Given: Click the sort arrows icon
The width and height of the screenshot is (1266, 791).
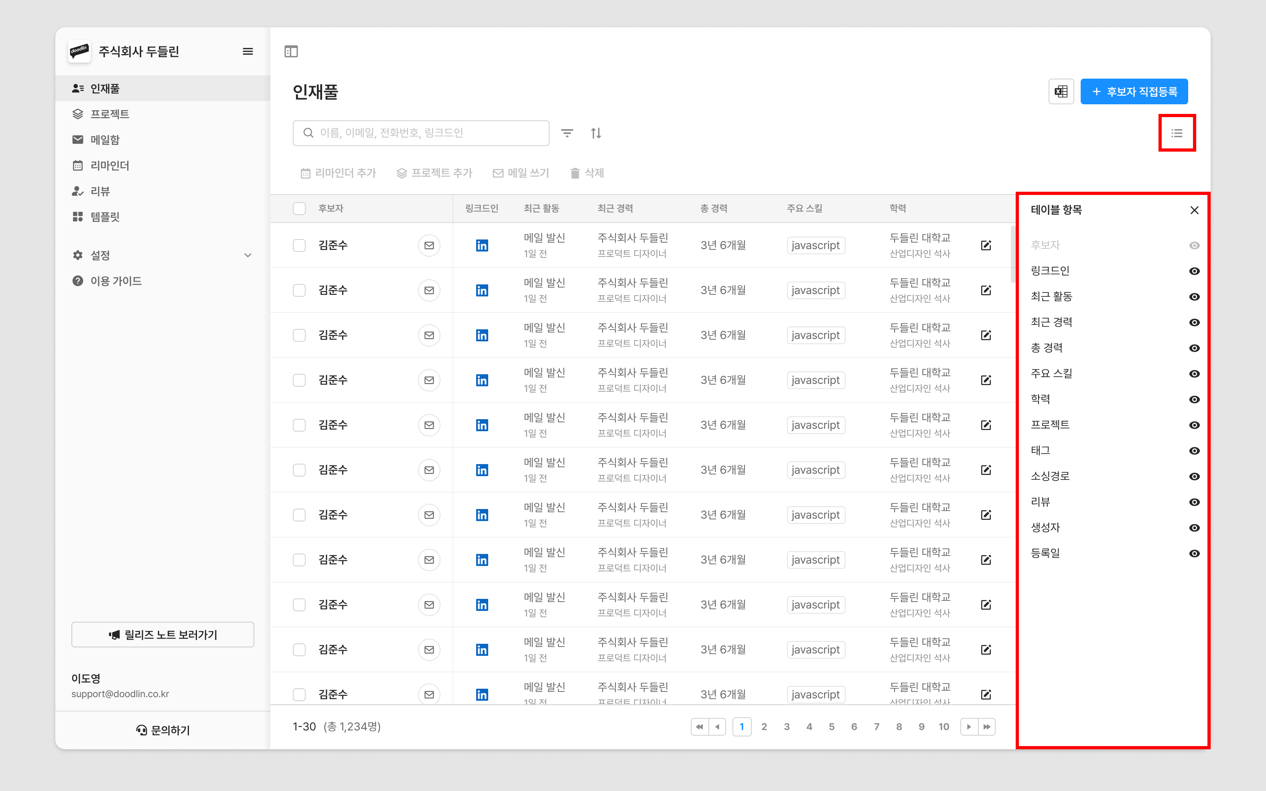Looking at the screenshot, I should pyautogui.click(x=596, y=133).
